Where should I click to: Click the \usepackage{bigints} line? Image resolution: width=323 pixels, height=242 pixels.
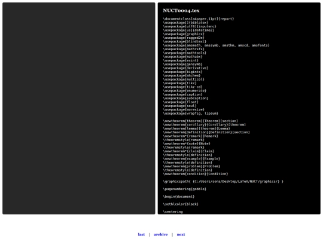182,72
